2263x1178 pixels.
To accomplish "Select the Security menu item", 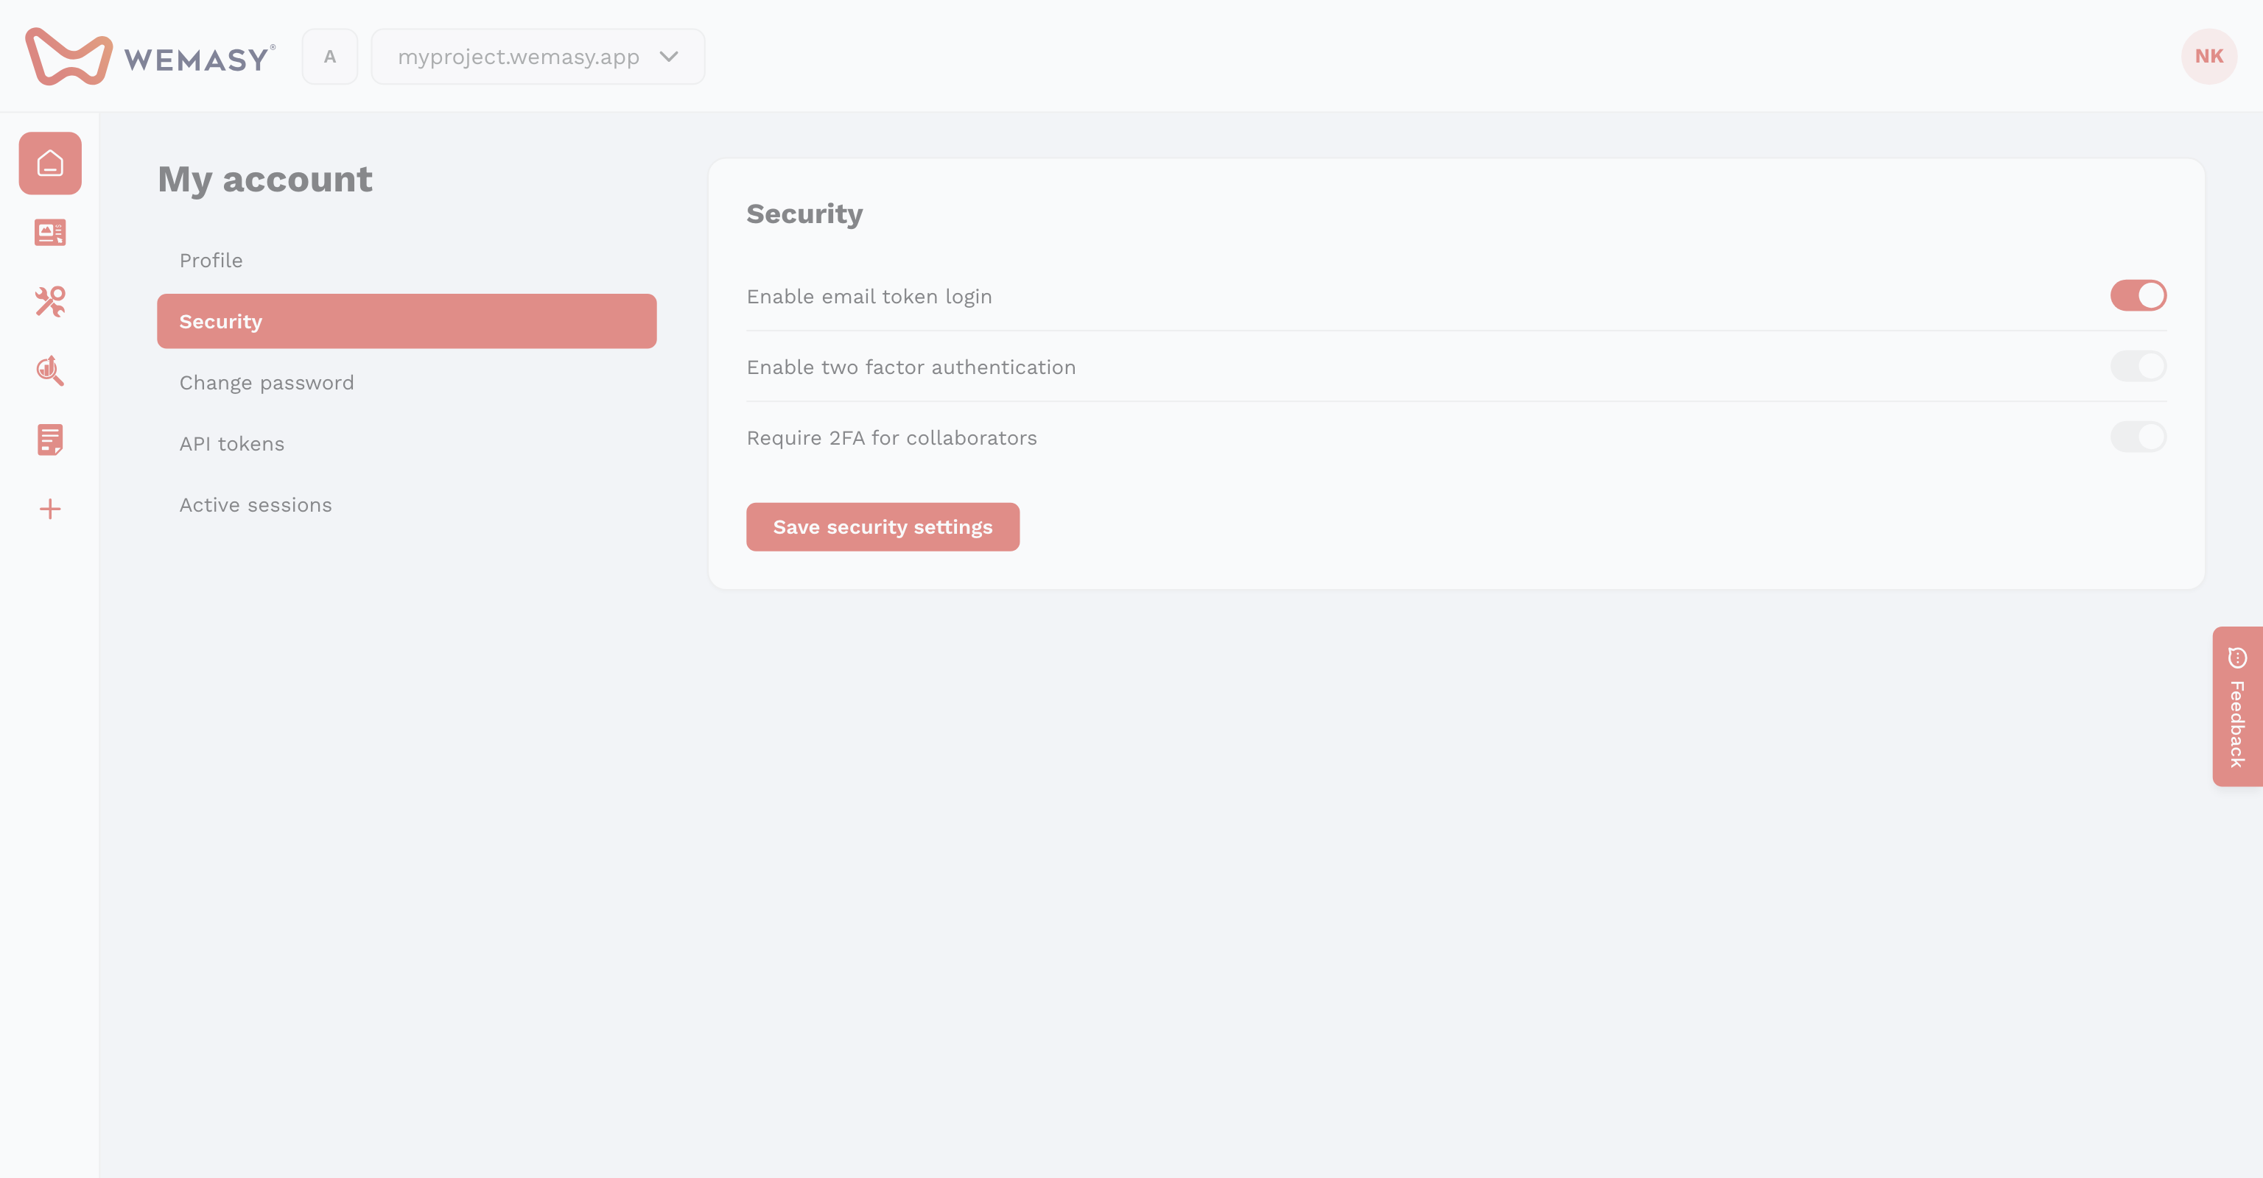I will [407, 321].
